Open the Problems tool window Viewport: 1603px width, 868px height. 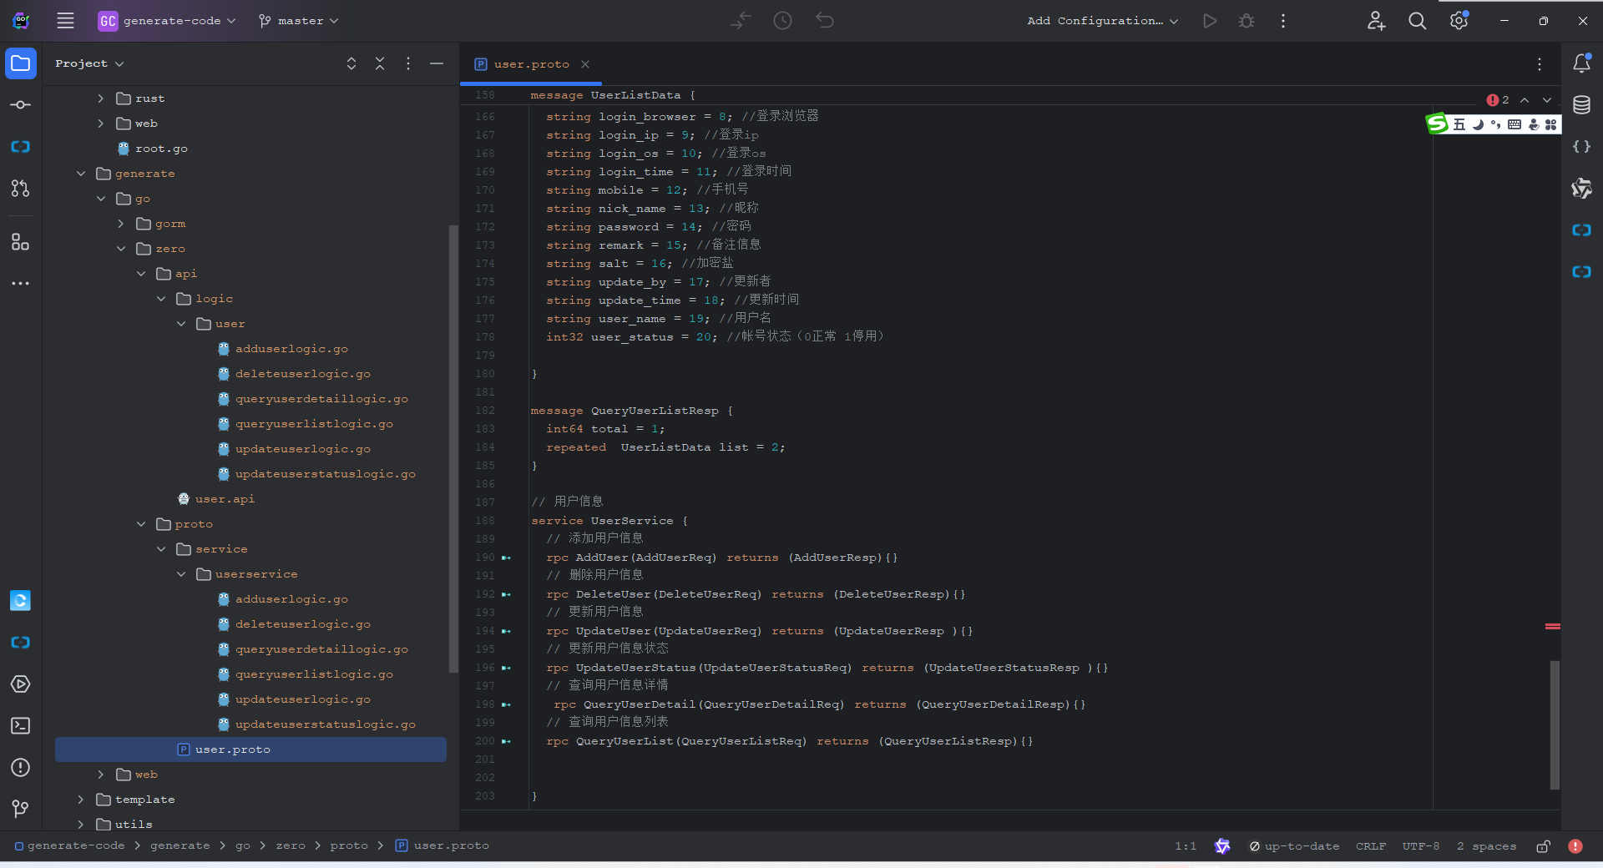pos(21,768)
